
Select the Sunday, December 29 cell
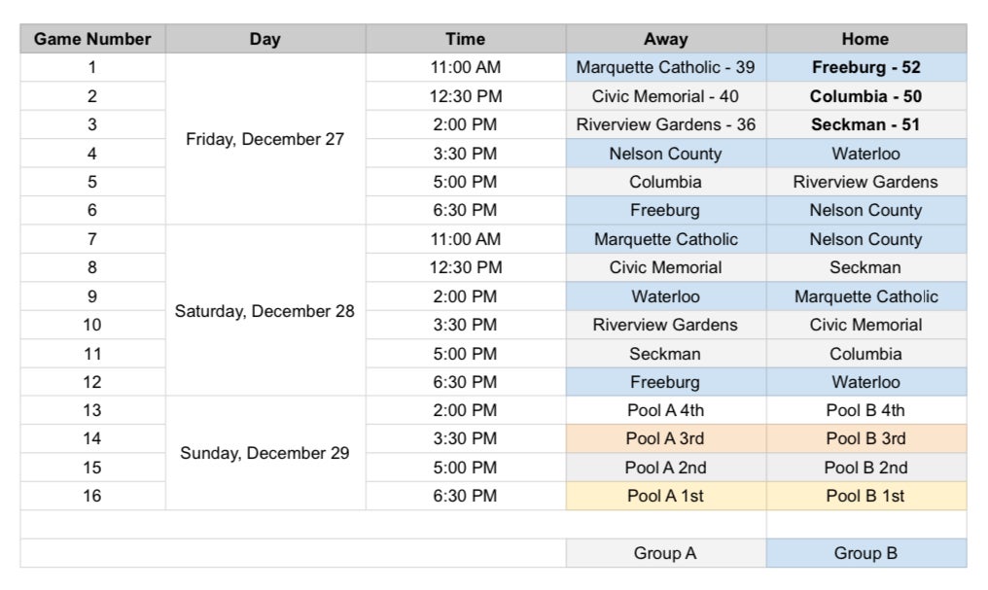click(x=265, y=453)
